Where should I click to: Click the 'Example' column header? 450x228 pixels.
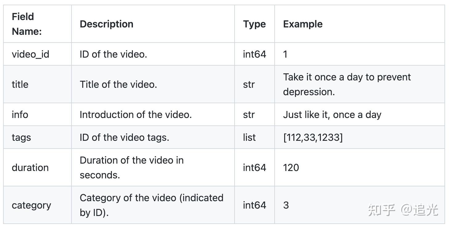[x=303, y=24]
